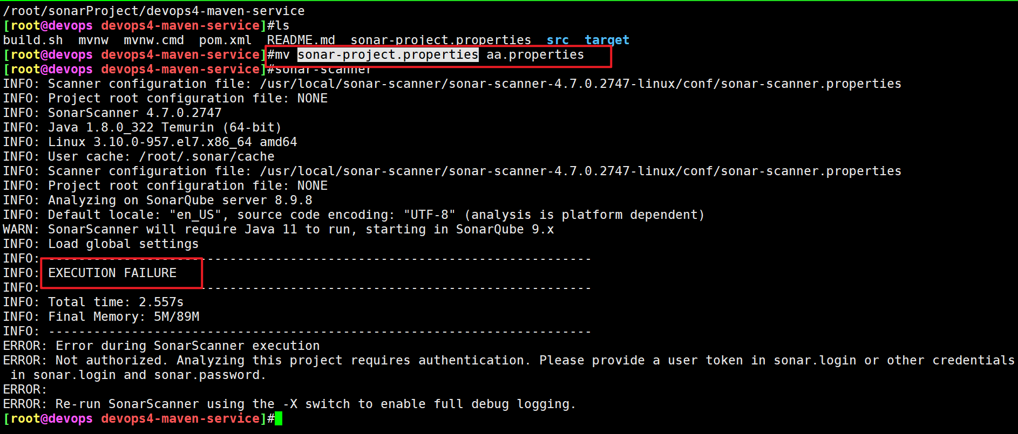Image resolution: width=1018 pixels, height=434 pixels.
Task: Click the path /root/sonarProject/devops4-maven-service
Action: point(154,11)
